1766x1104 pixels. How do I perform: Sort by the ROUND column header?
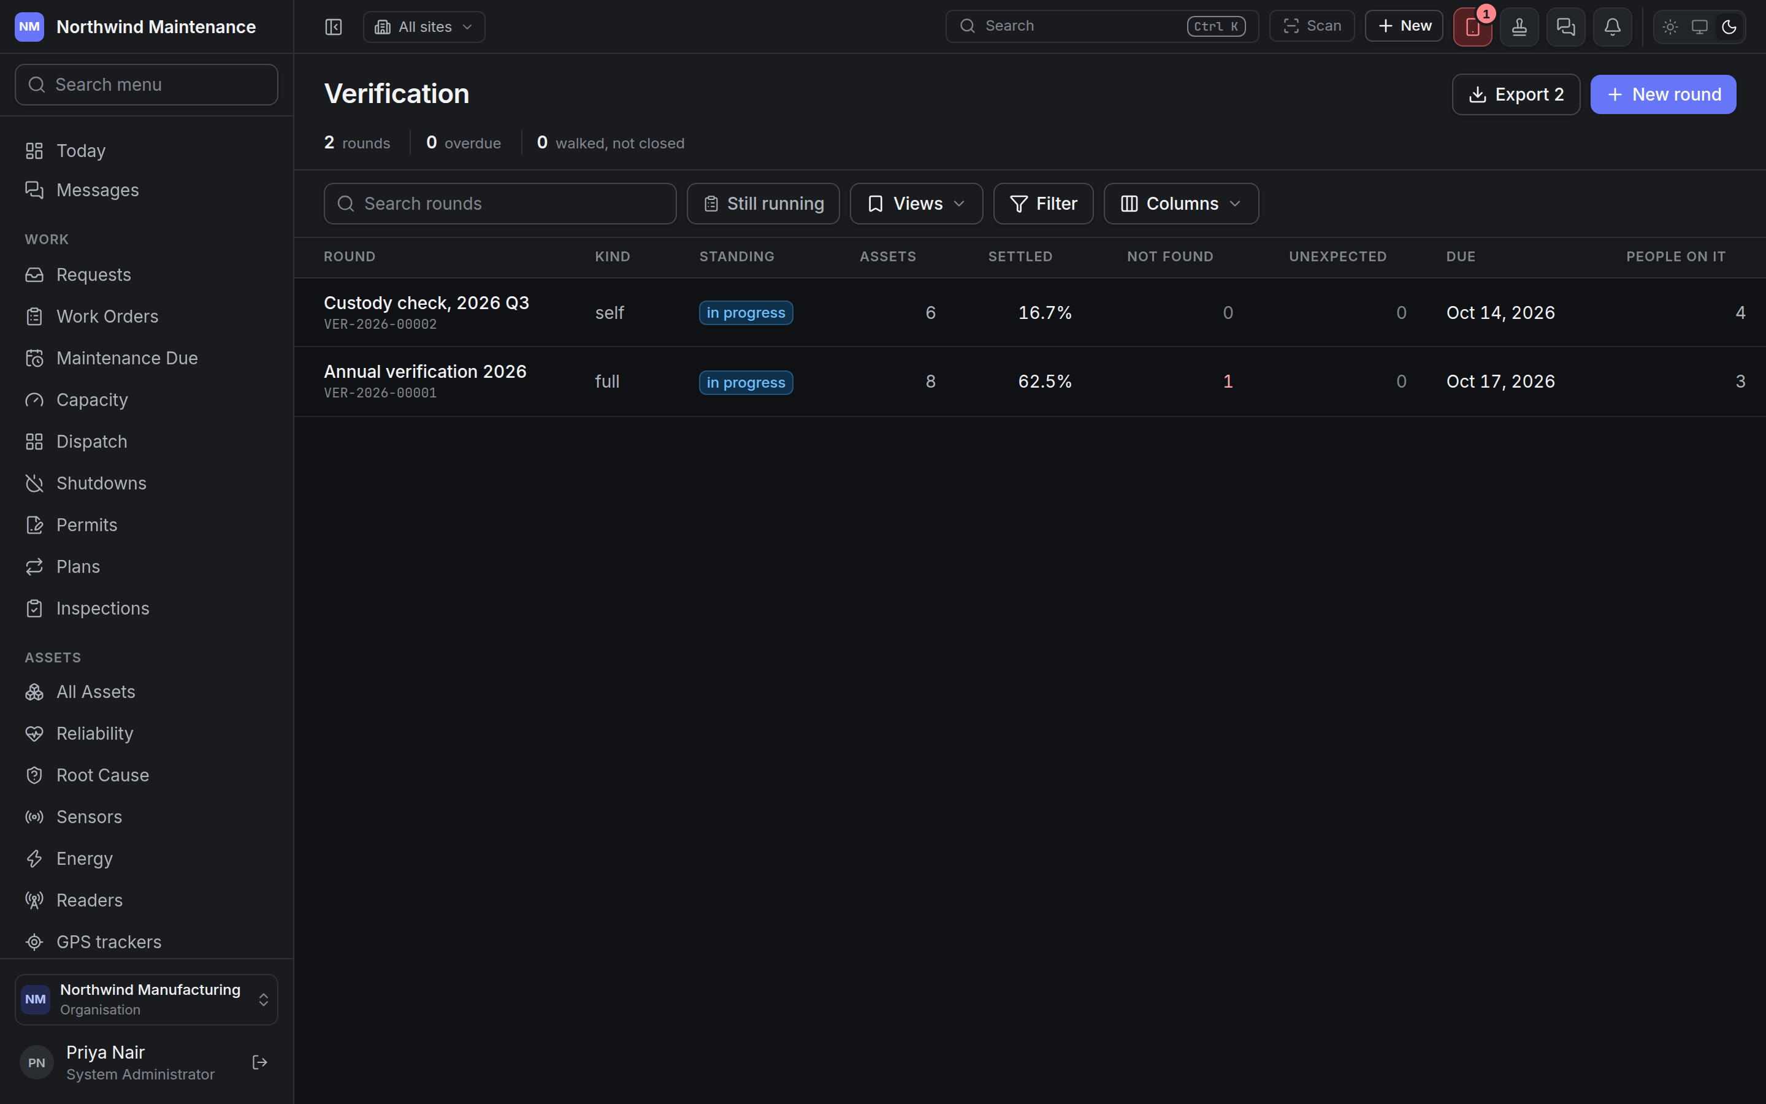[x=350, y=257]
